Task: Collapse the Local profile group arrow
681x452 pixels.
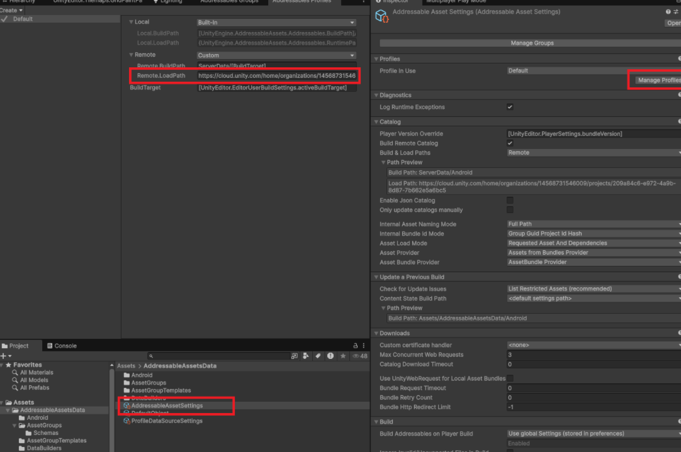Action: pos(131,22)
